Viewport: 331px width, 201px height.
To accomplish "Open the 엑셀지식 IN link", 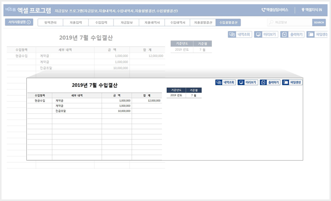I will pos(313,10).
